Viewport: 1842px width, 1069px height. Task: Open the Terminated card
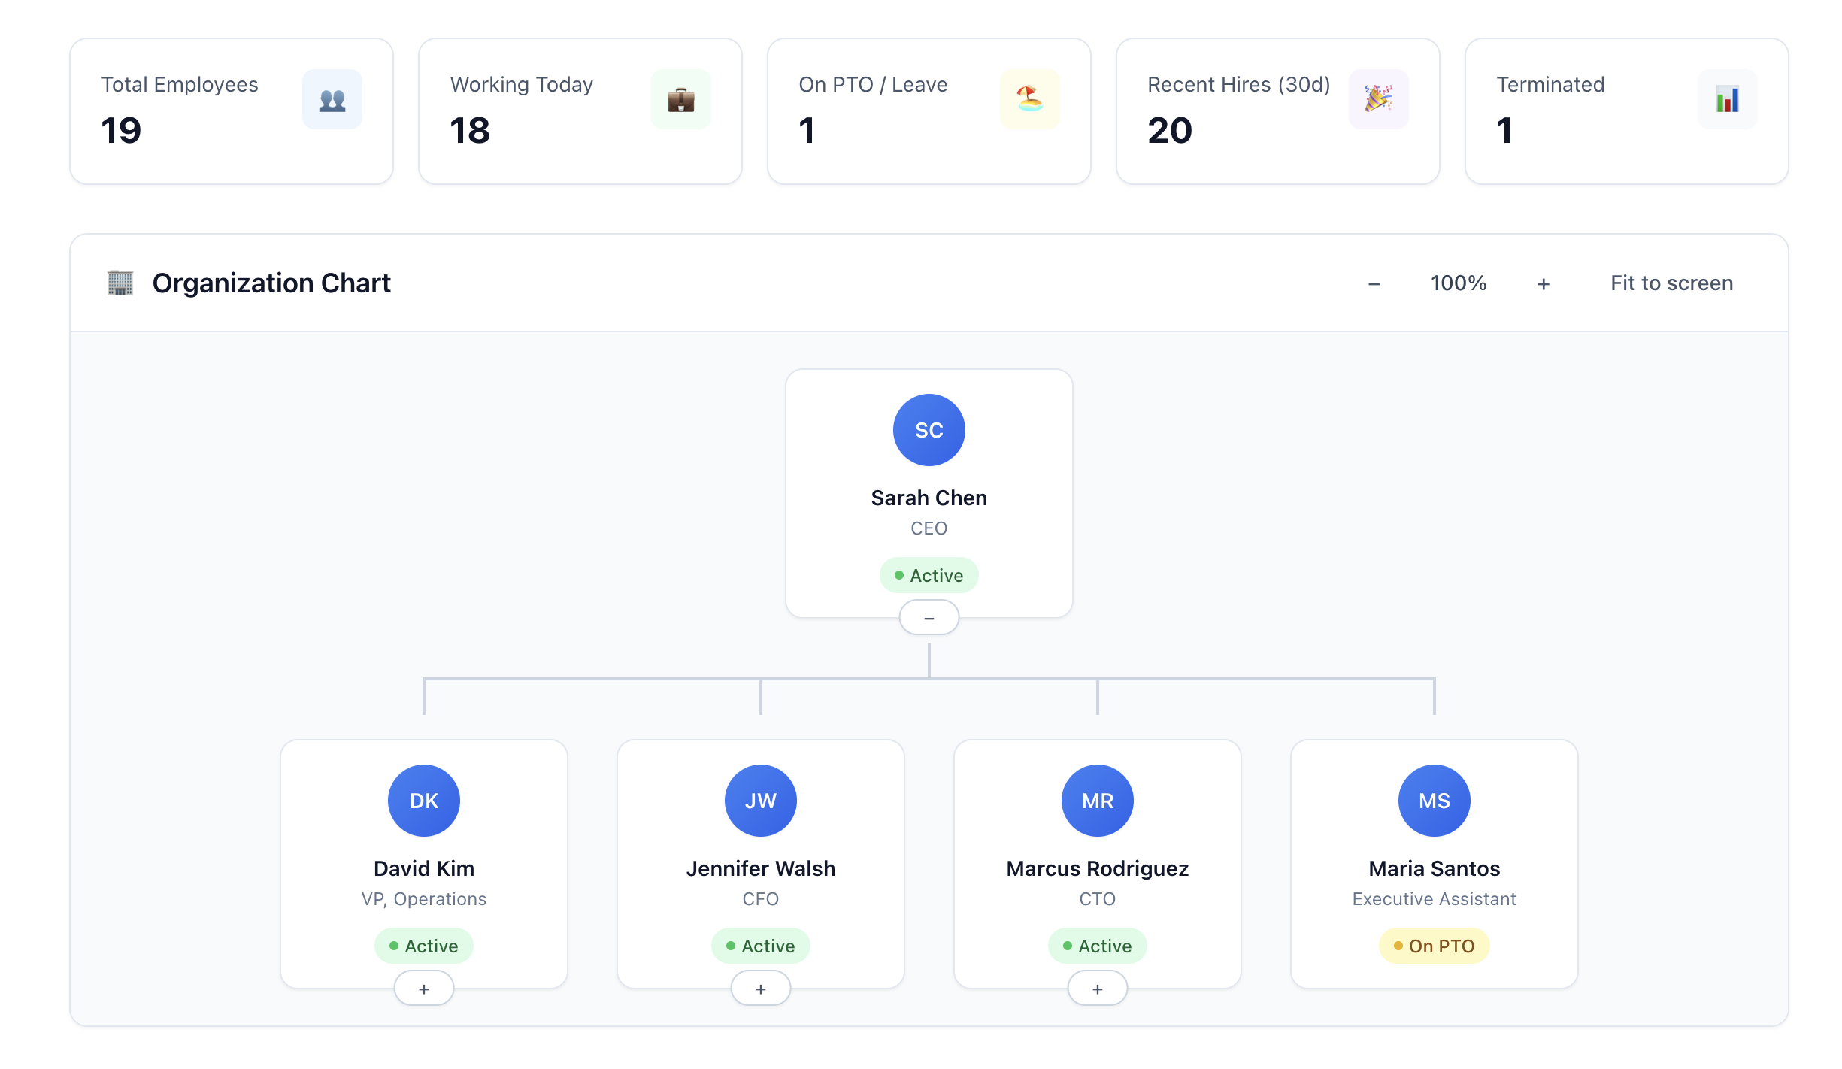(x=1627, y=111)
